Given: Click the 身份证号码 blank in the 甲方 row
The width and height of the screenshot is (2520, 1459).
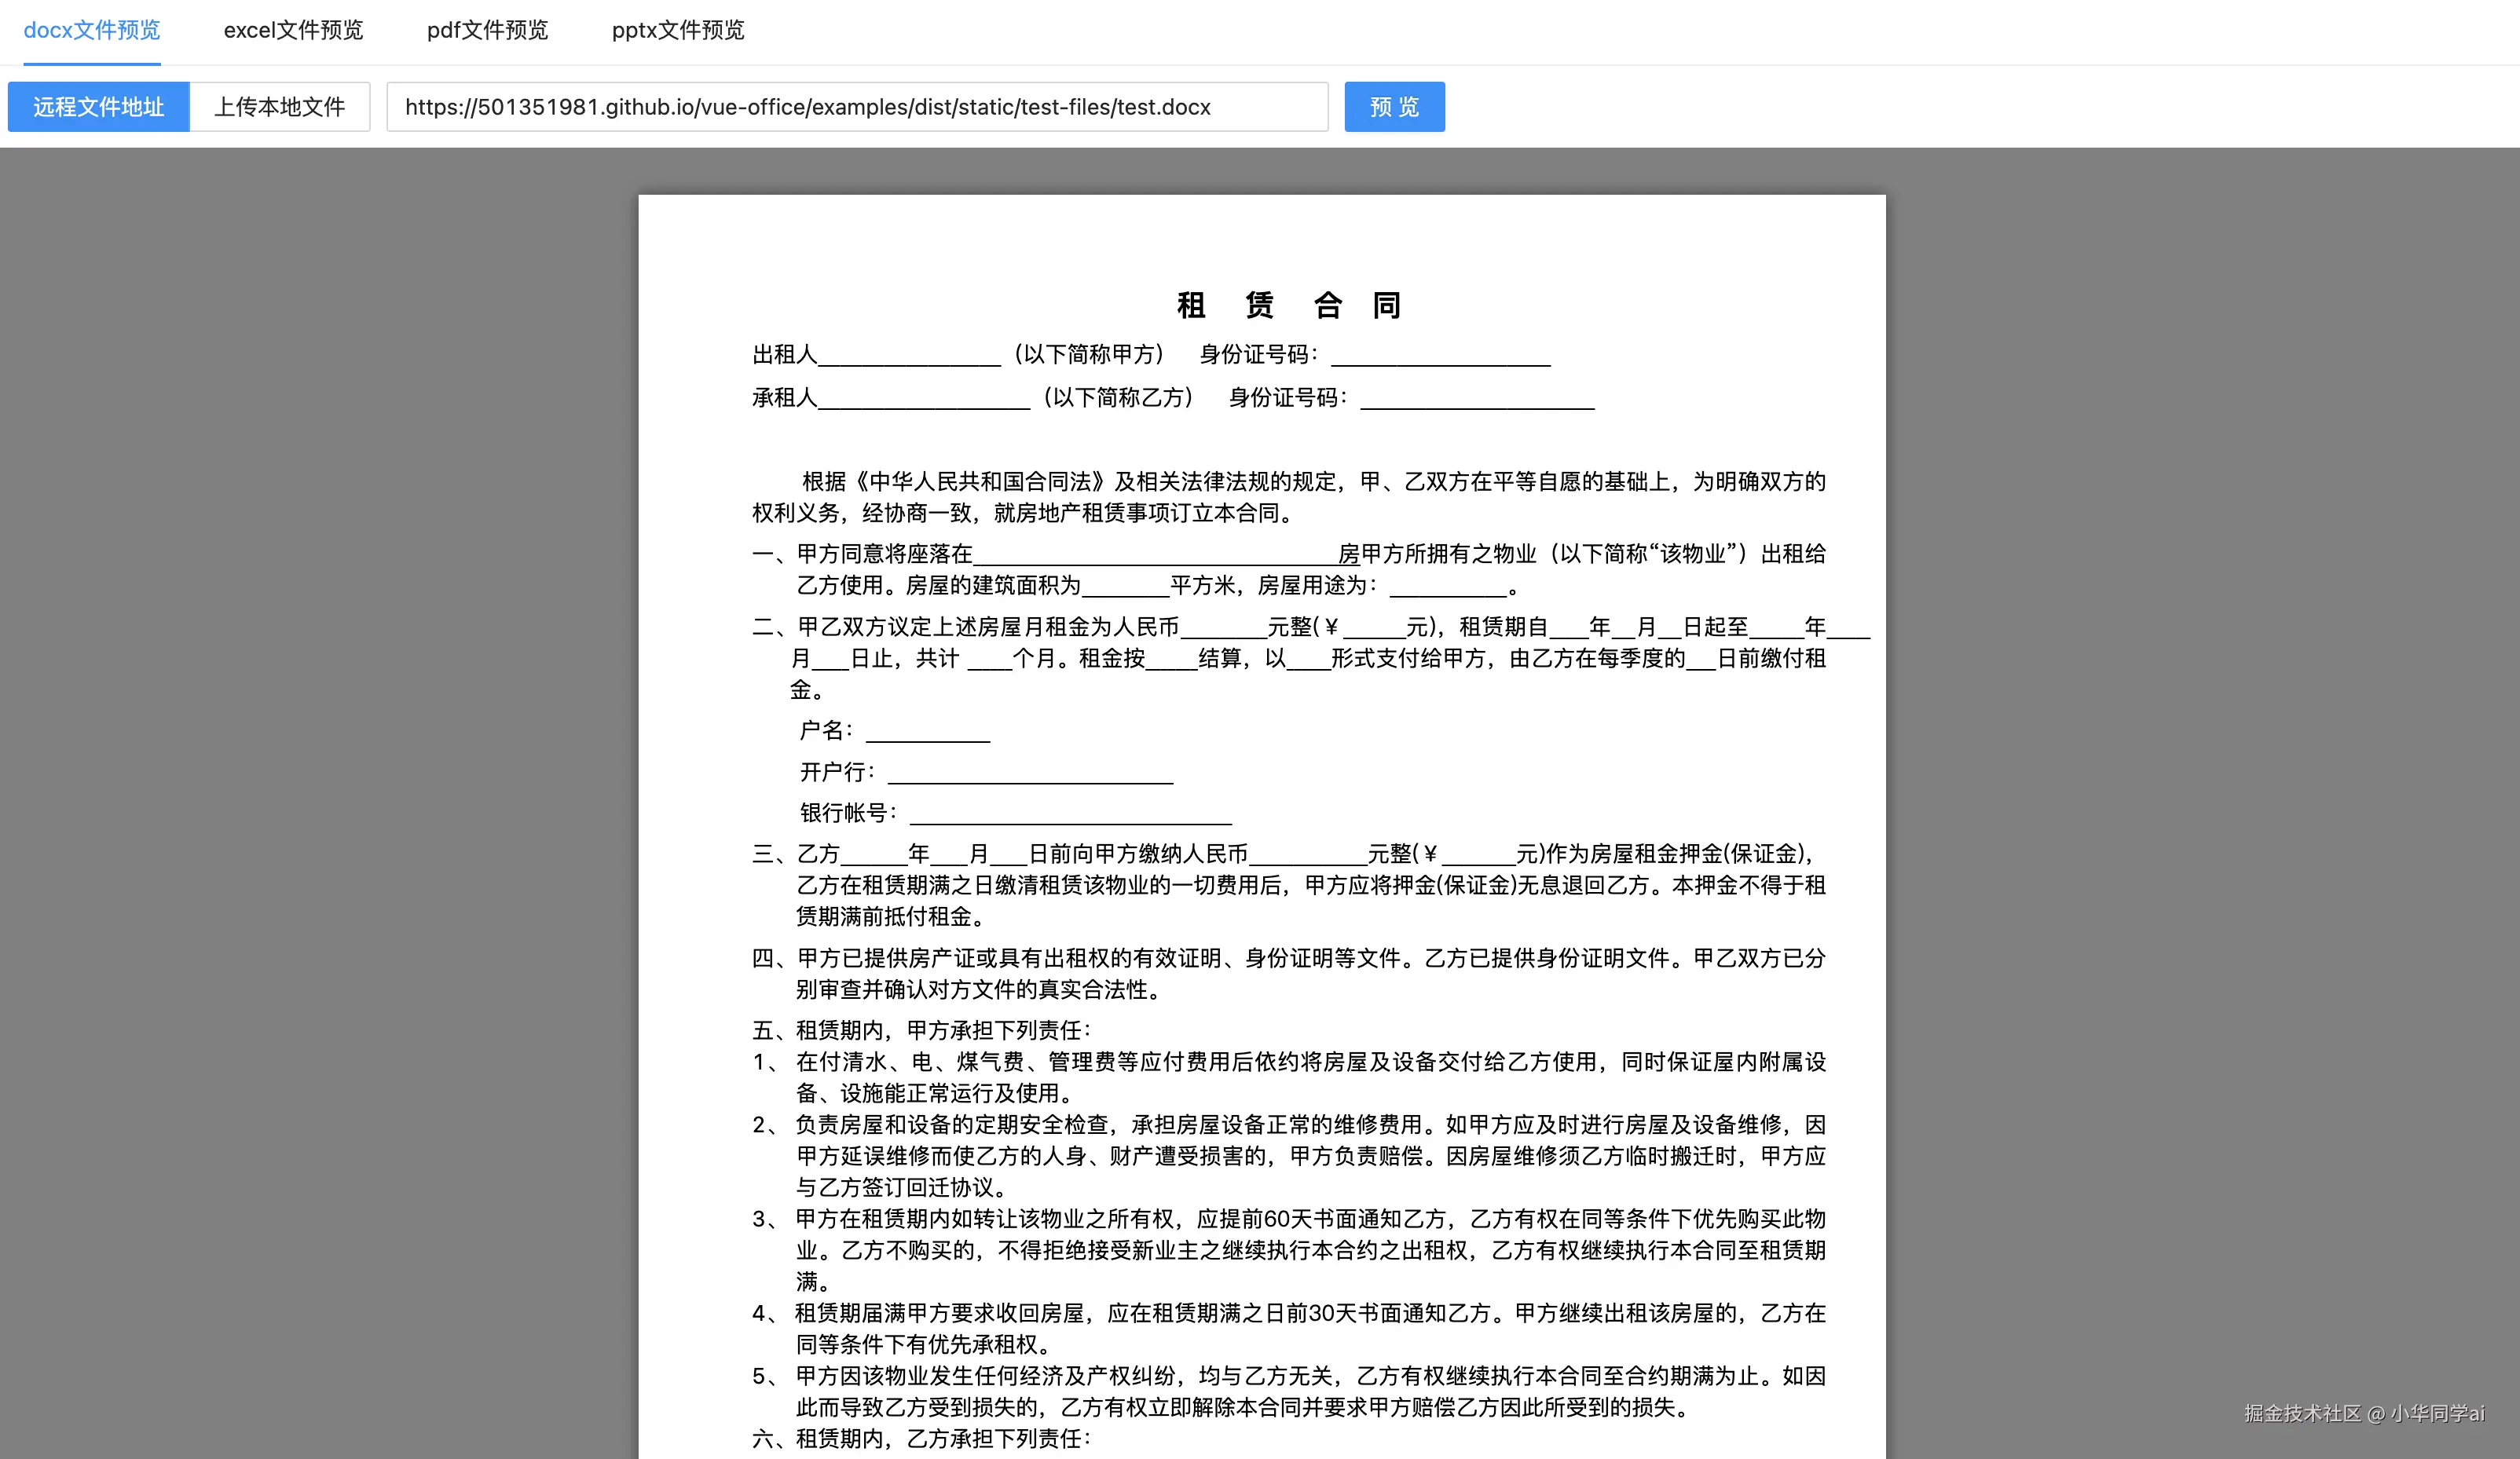Looking at the screenshot, I should pos(1440,358).
